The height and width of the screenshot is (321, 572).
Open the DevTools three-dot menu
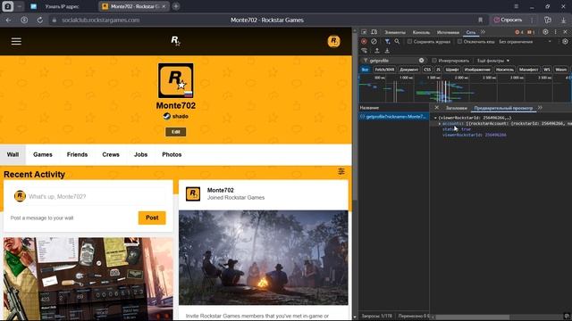coord(556,32)
